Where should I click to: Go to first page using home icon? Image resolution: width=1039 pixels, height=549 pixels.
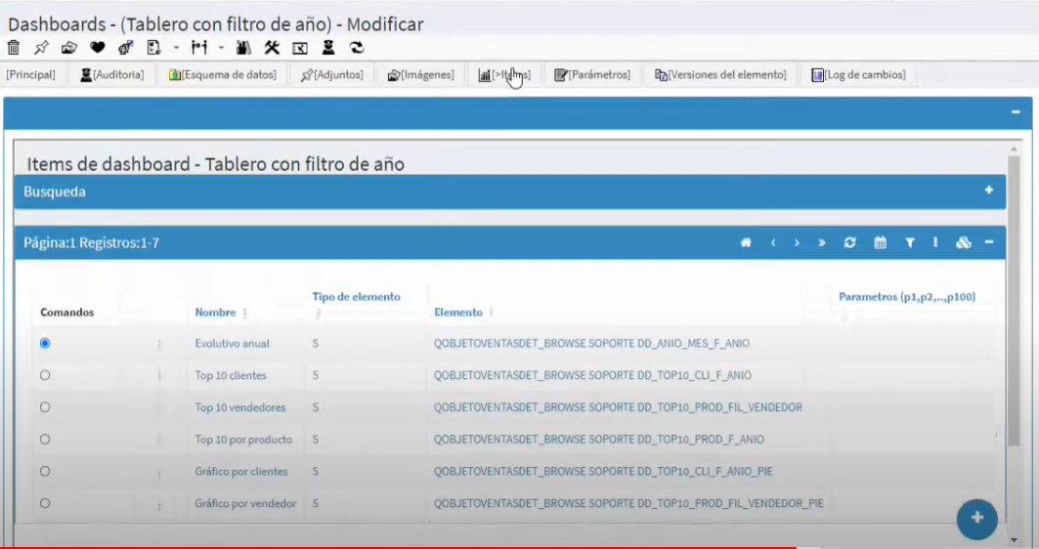[746, 243]
